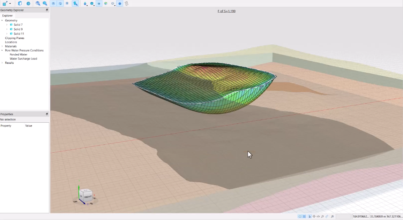This screenshot has height=220, width=403.
Task: Select the pan tool in status bar
Action: coord(314,217)
